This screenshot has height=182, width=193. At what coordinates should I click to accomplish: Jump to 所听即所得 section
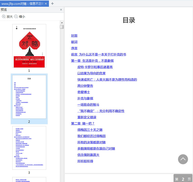click(x=85, y=161)
